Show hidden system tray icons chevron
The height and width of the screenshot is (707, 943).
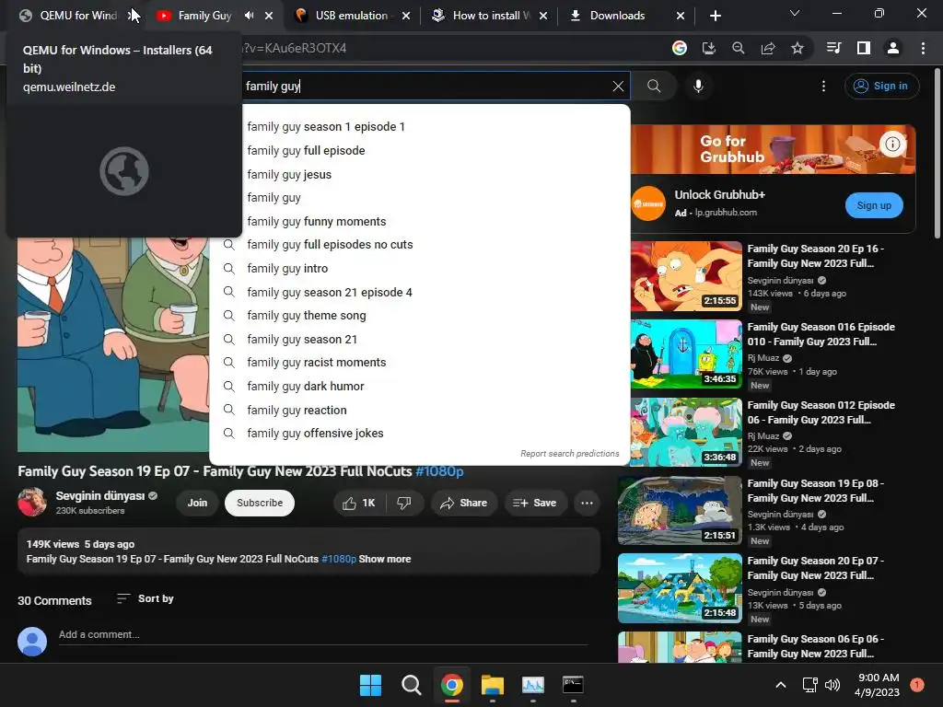pos(781,685)
